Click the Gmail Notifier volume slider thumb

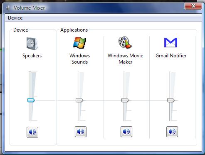pyautogui.click(x=171, y=100)
